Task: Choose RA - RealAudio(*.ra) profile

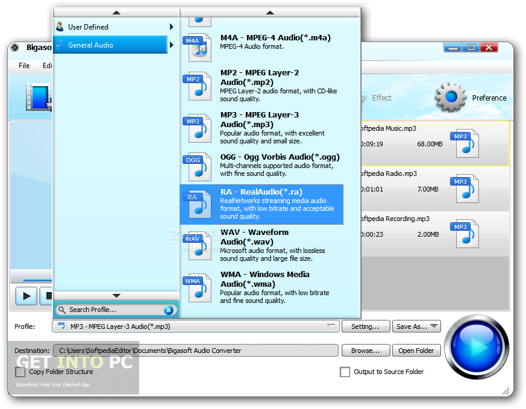Action: (261, 204)
